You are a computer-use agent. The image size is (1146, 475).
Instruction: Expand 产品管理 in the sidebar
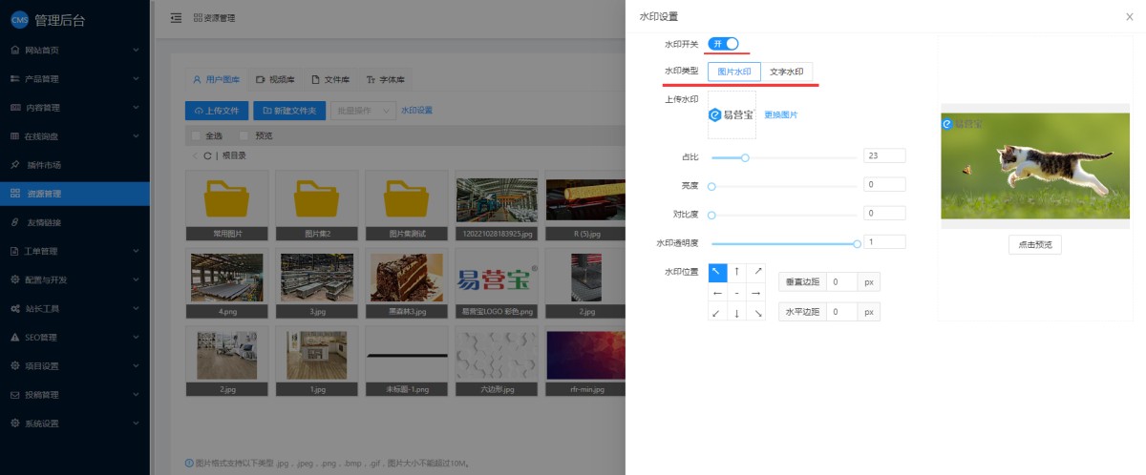[74, 78]
